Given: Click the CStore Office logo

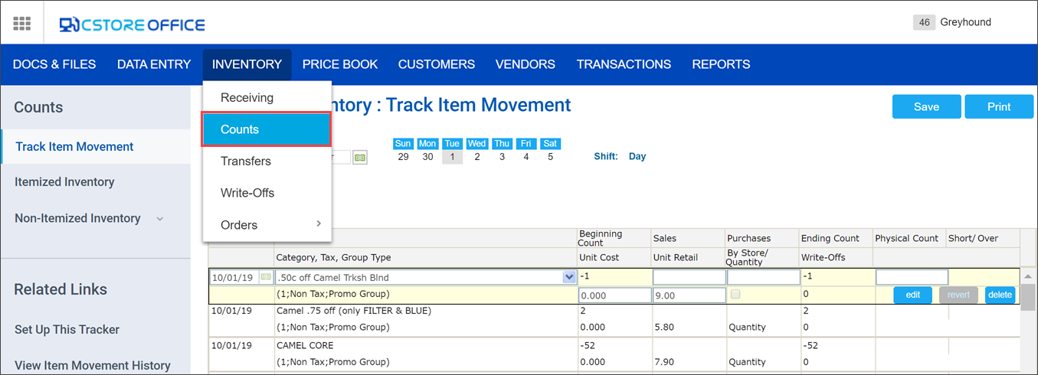Looking at the screenshot, I should tap(133, 24).
